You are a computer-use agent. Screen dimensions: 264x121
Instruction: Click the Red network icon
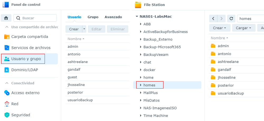tap(7, 104)
